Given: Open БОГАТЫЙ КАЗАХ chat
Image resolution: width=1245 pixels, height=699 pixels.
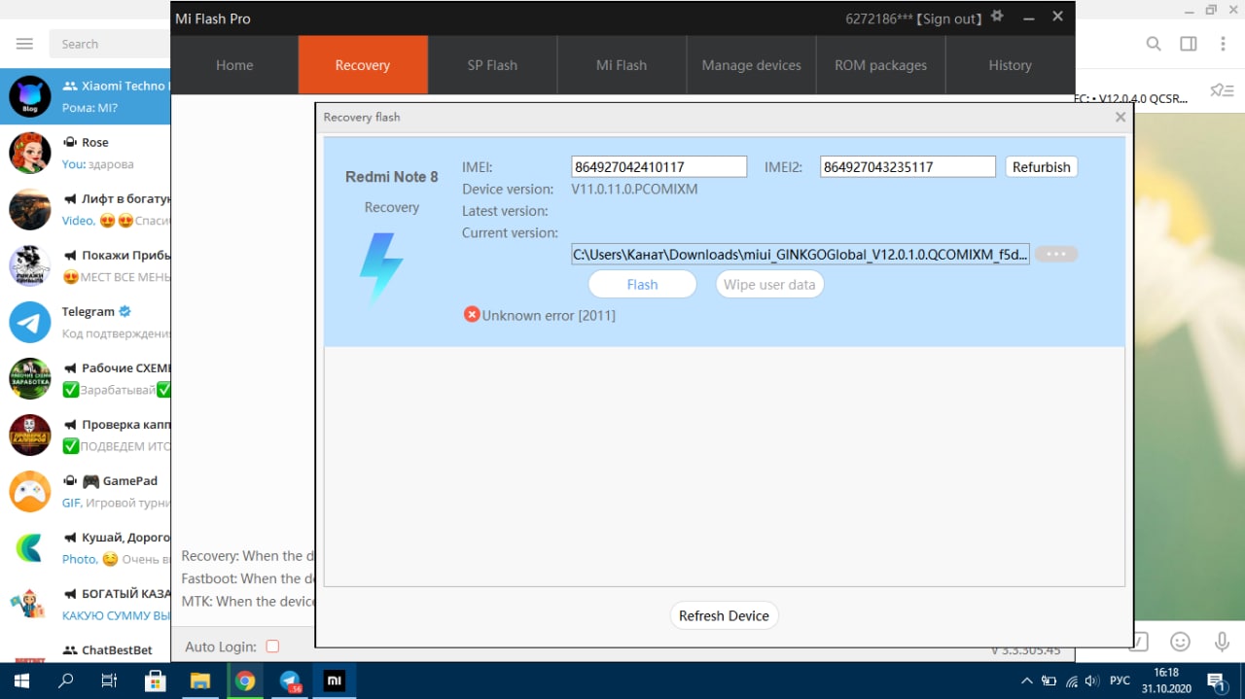Looking at the screenshot, I should coord(86,604).
